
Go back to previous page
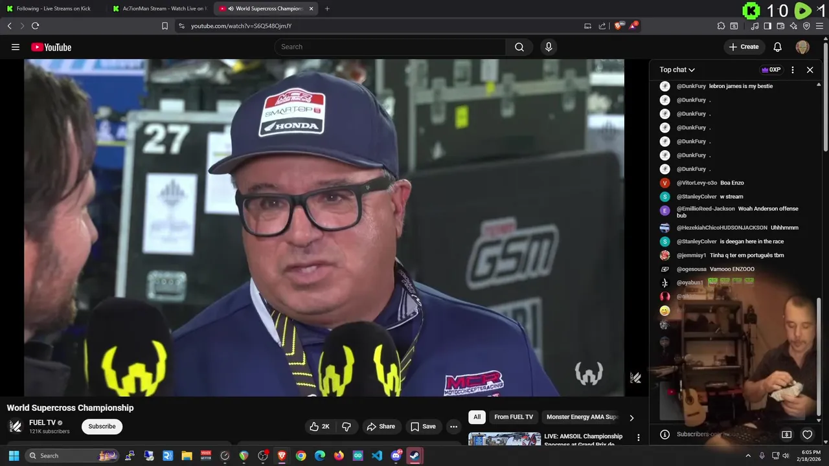click(9, 26)
